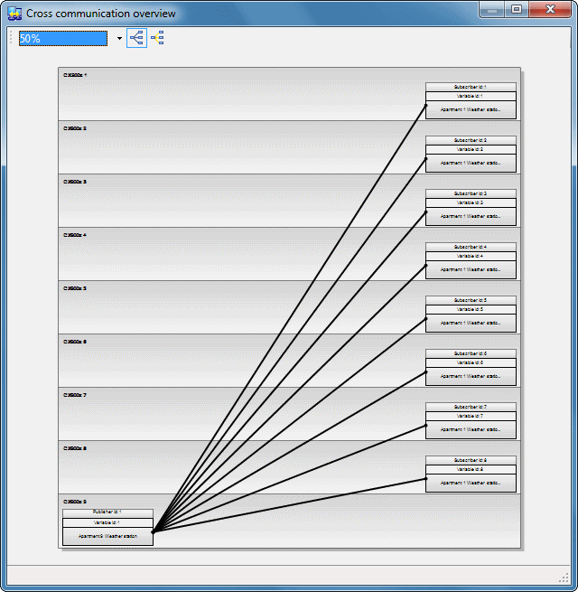Select Variable Id:1 under Subscriber Id:1
The image size is (578, 592).
click(x=471, y=97)
